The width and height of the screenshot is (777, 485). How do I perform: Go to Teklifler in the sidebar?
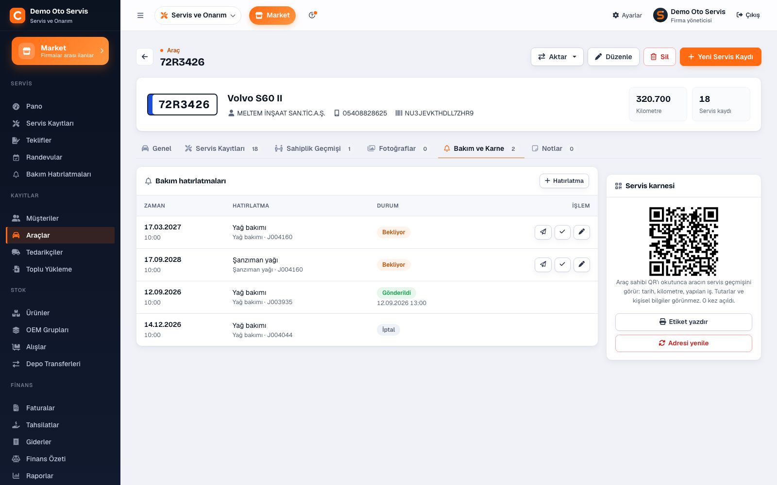pos(60,140)
